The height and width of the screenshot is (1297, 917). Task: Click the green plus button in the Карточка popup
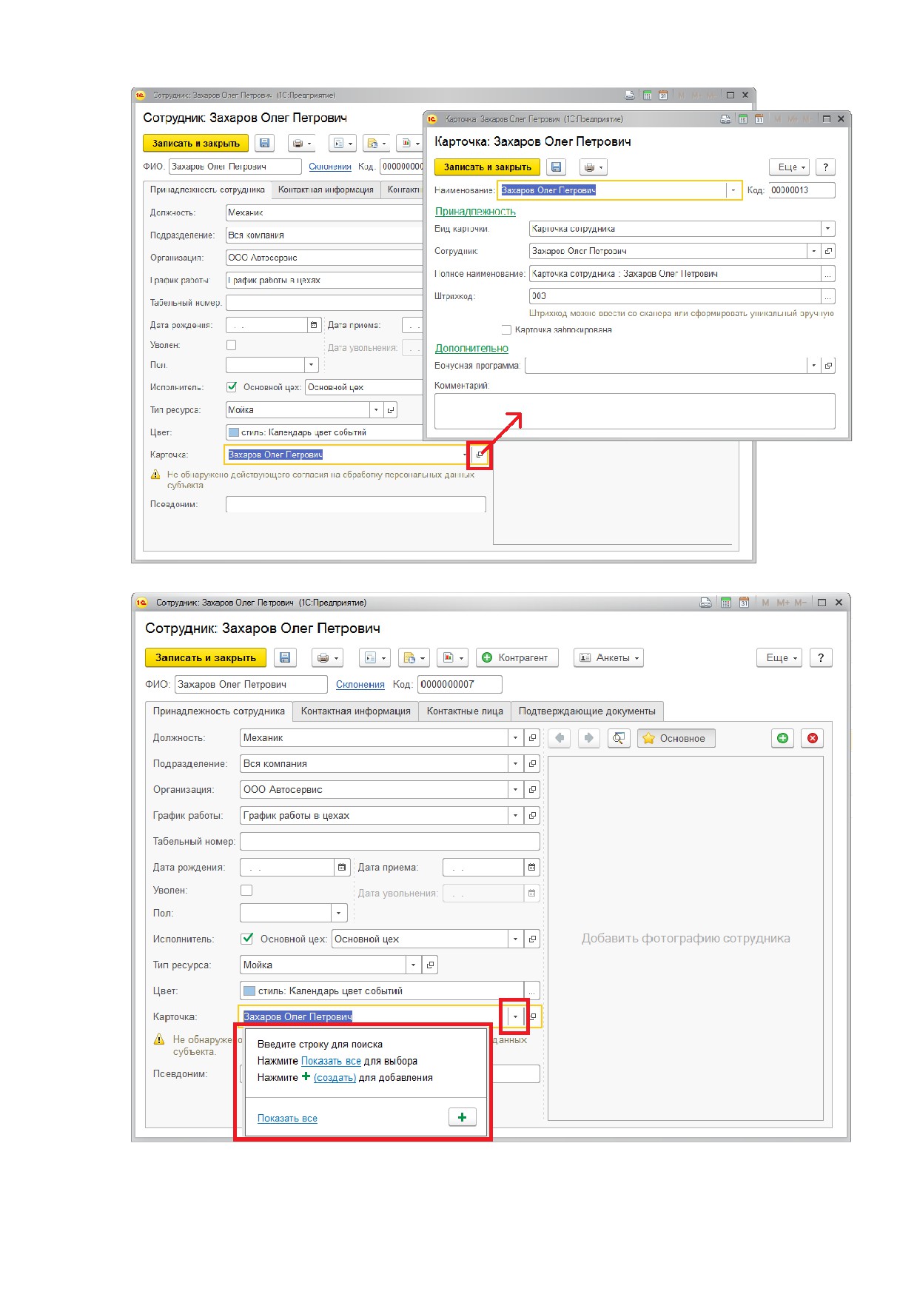point(463,1117)
